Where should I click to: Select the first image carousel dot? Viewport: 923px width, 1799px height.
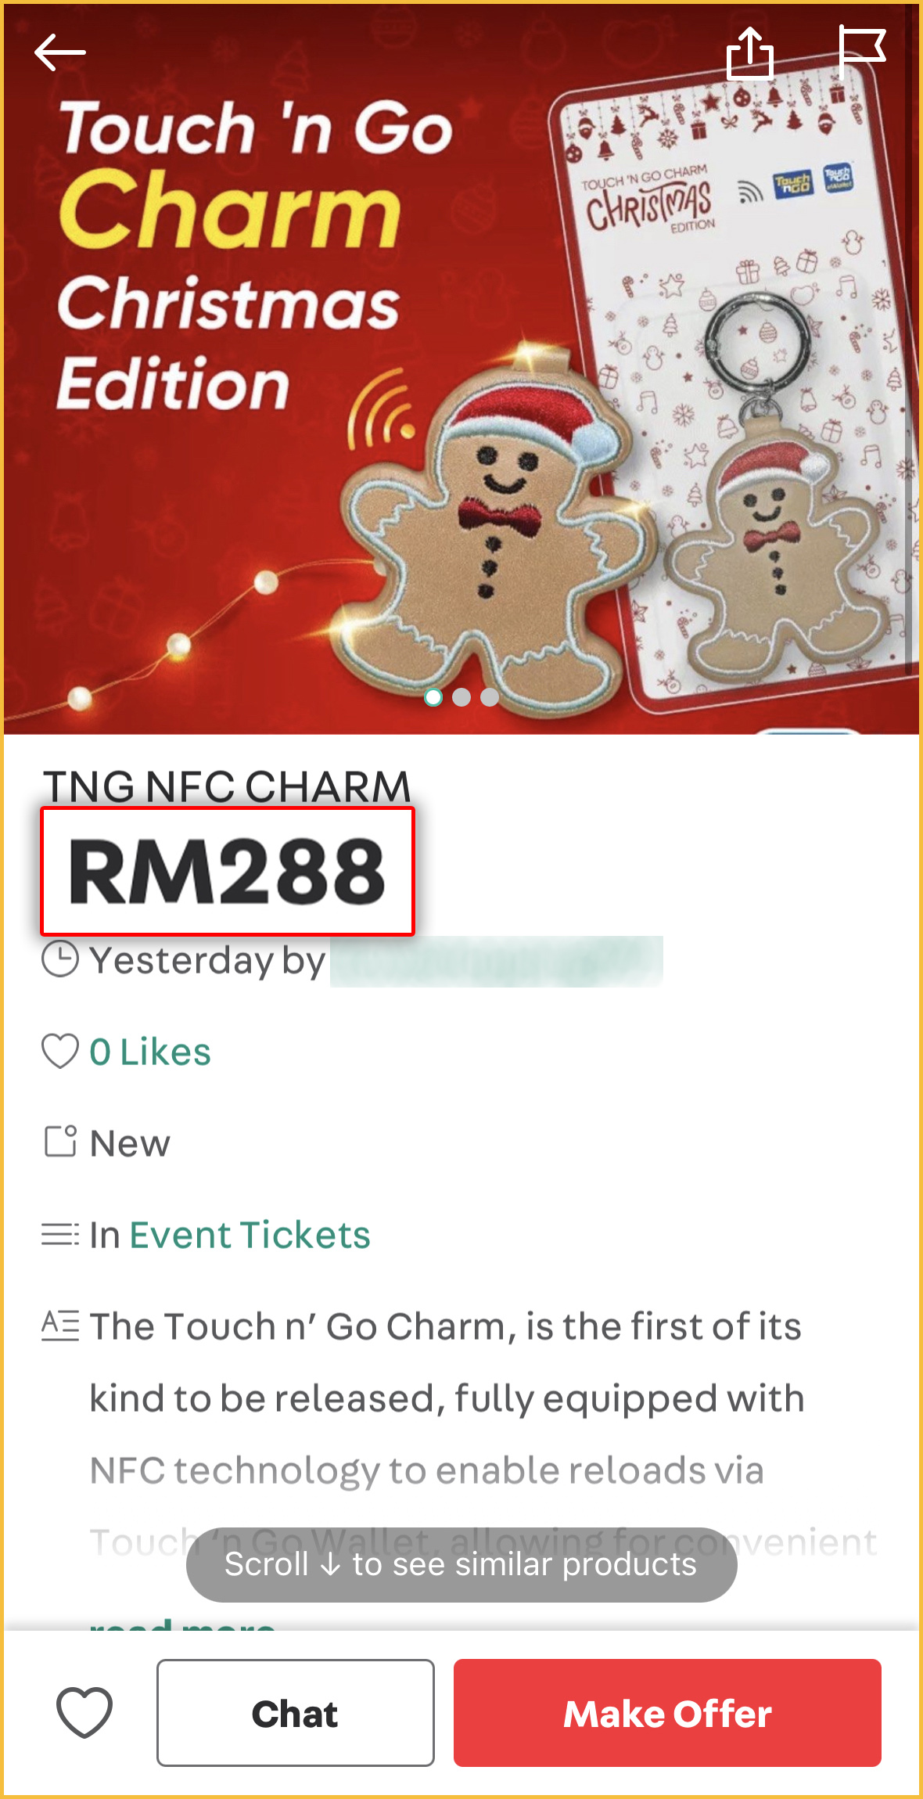(433, 696)
